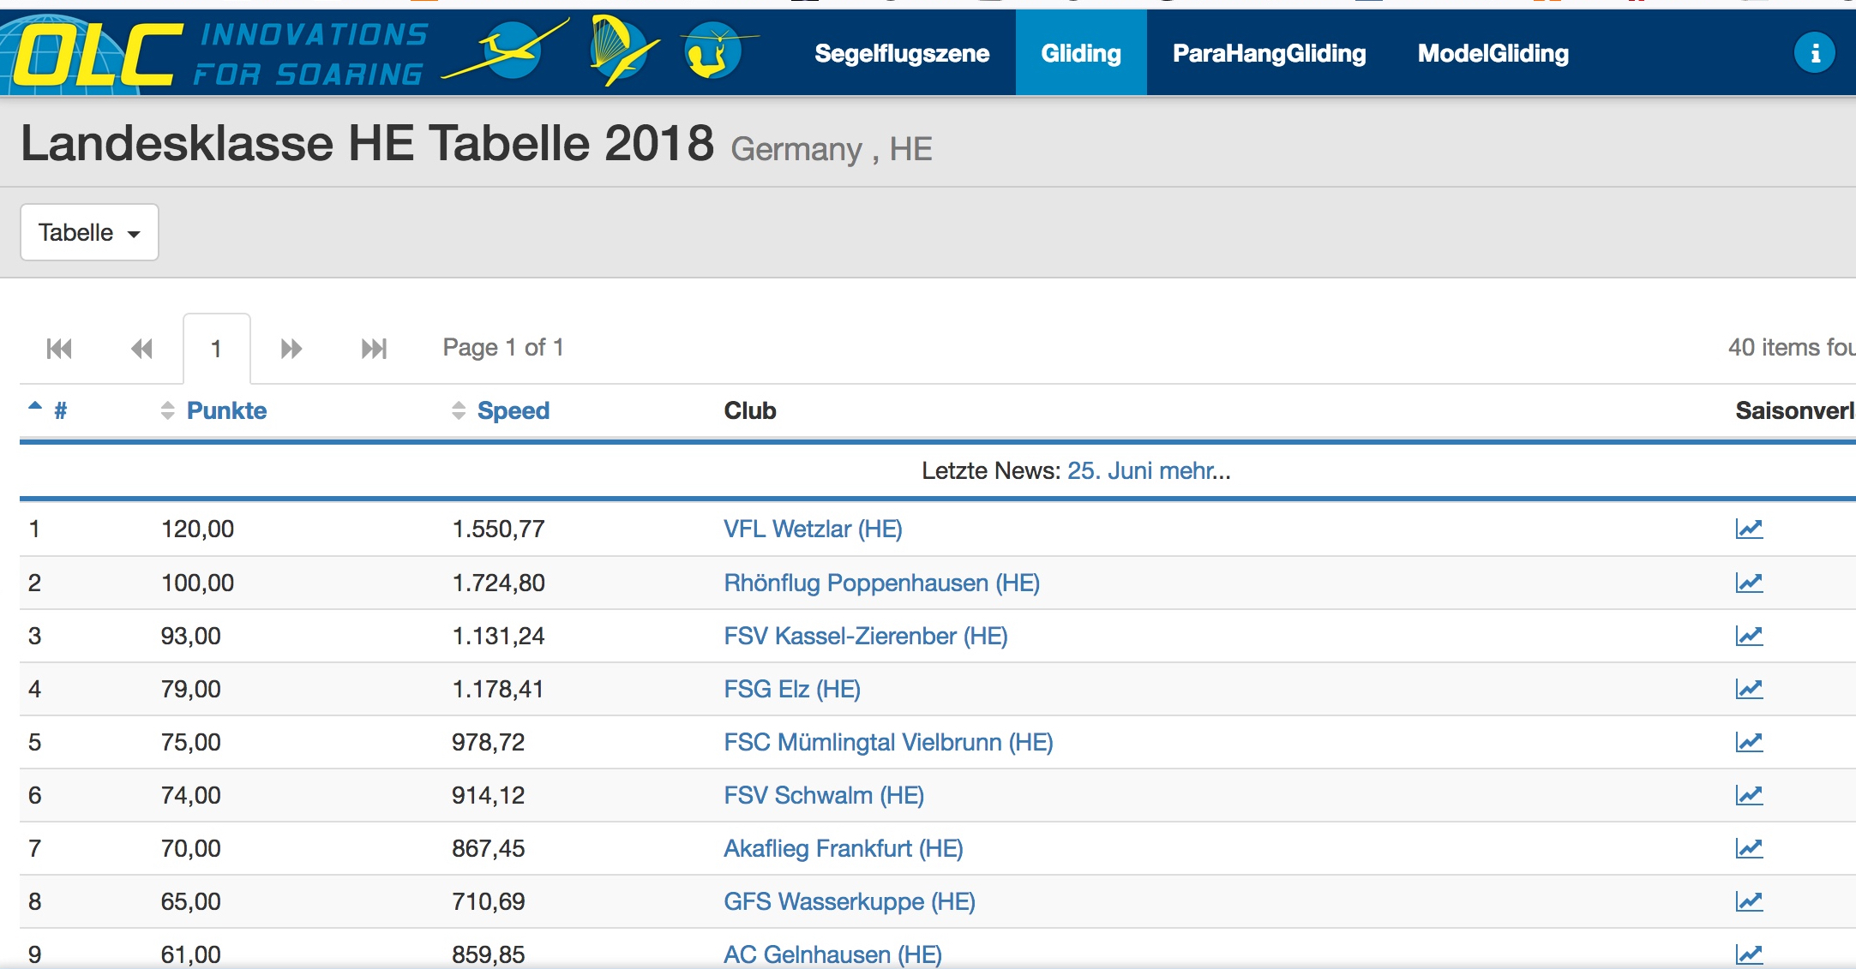Sort table by Speed column
1856x969 pixels.
501,410
